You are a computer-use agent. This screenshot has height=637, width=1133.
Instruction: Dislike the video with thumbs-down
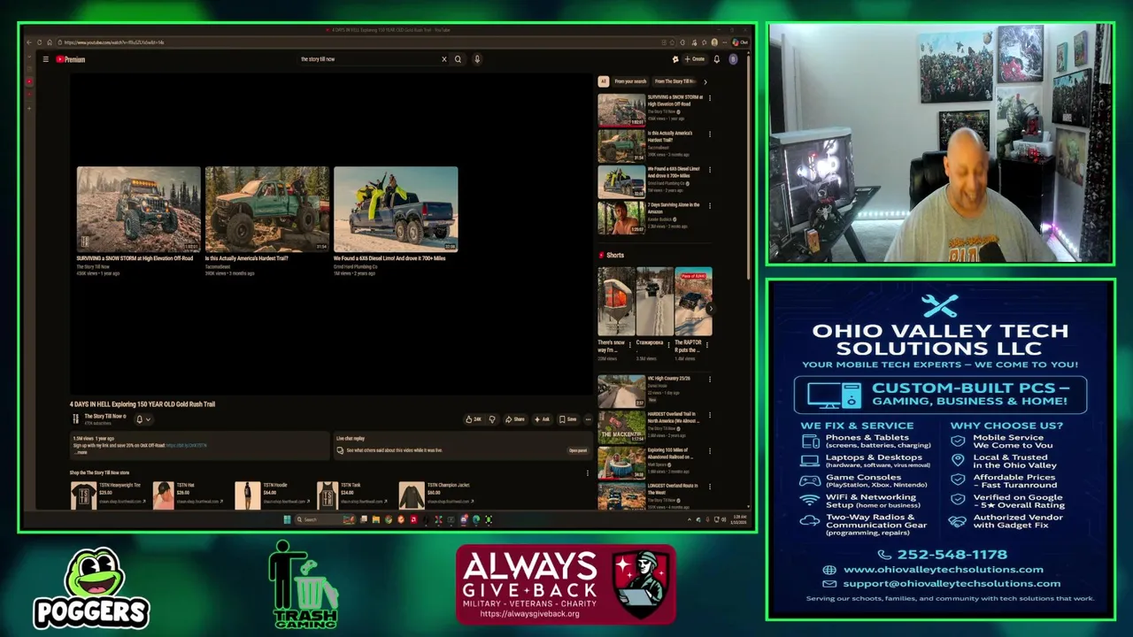[492, 419]
